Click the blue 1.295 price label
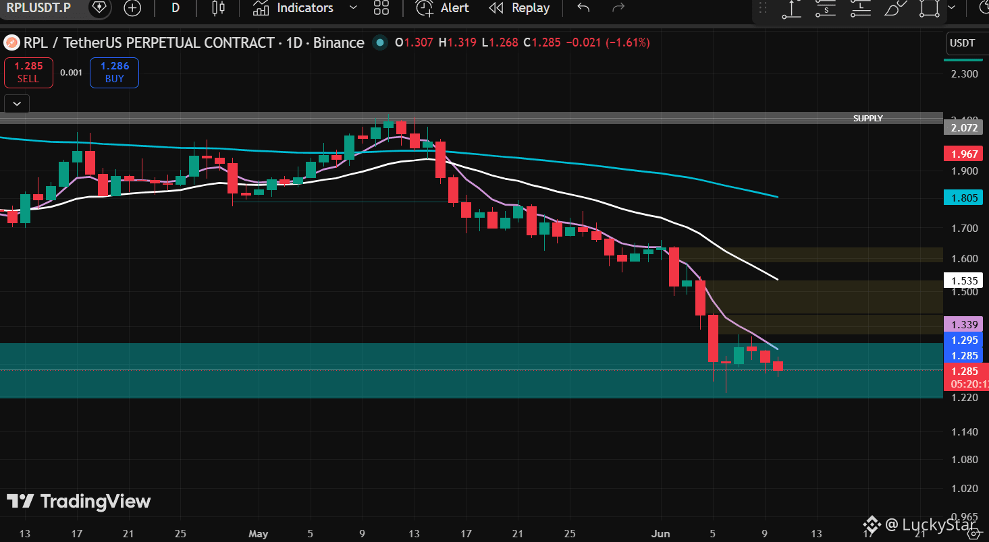The height and width of the screenshot is (542, 989). tap(964, 340)
